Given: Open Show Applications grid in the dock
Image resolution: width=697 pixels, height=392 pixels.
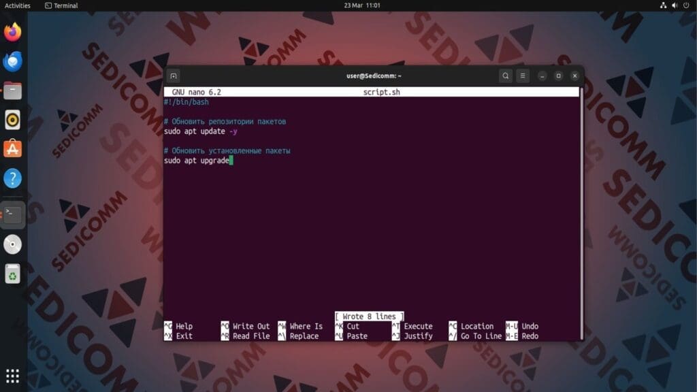Looking at the screenshot, I should (12, 375).
